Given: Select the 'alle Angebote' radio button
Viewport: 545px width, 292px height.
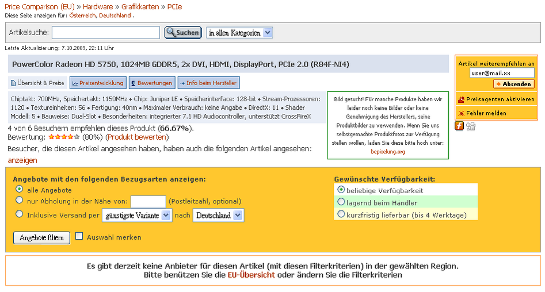Looking at the screenshot, I should [x=20, y=189].
